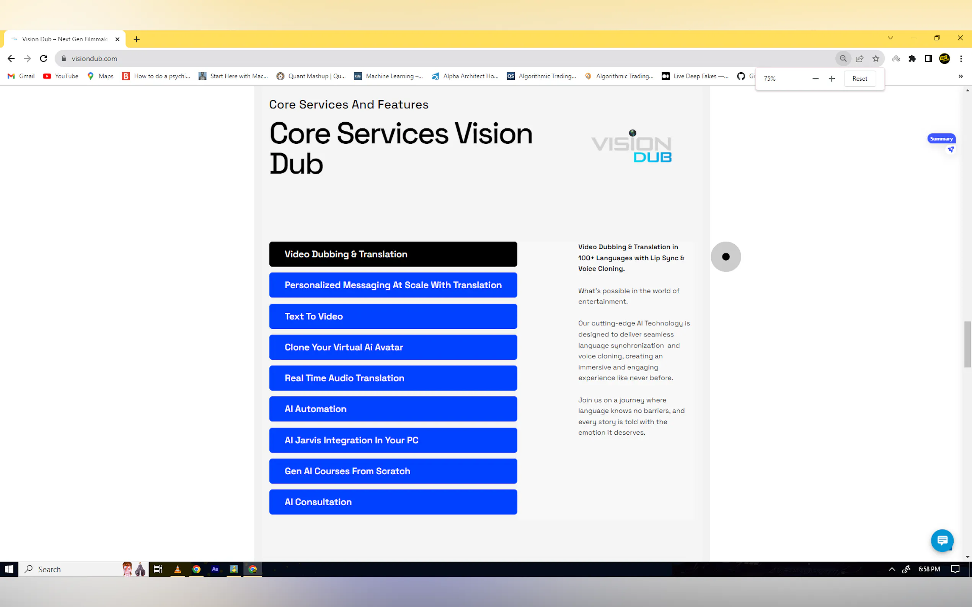Reset page zoom to default
972x607 pixels.
pyautogui.click(x=859, y=79)
